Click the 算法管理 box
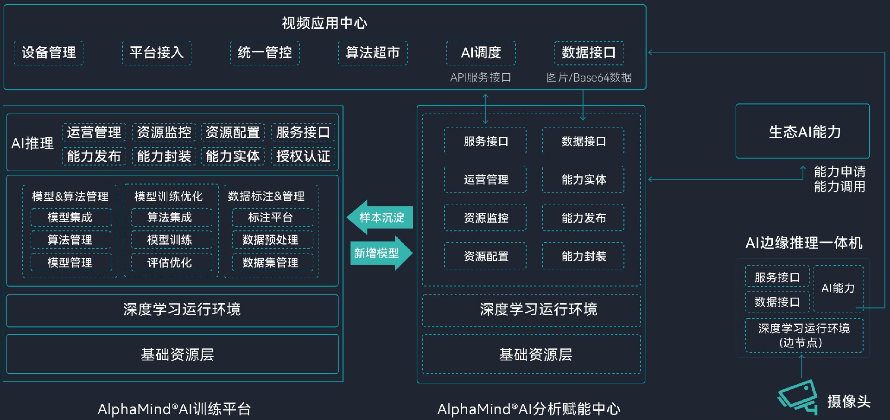890x420 pixels. point(71,240)
